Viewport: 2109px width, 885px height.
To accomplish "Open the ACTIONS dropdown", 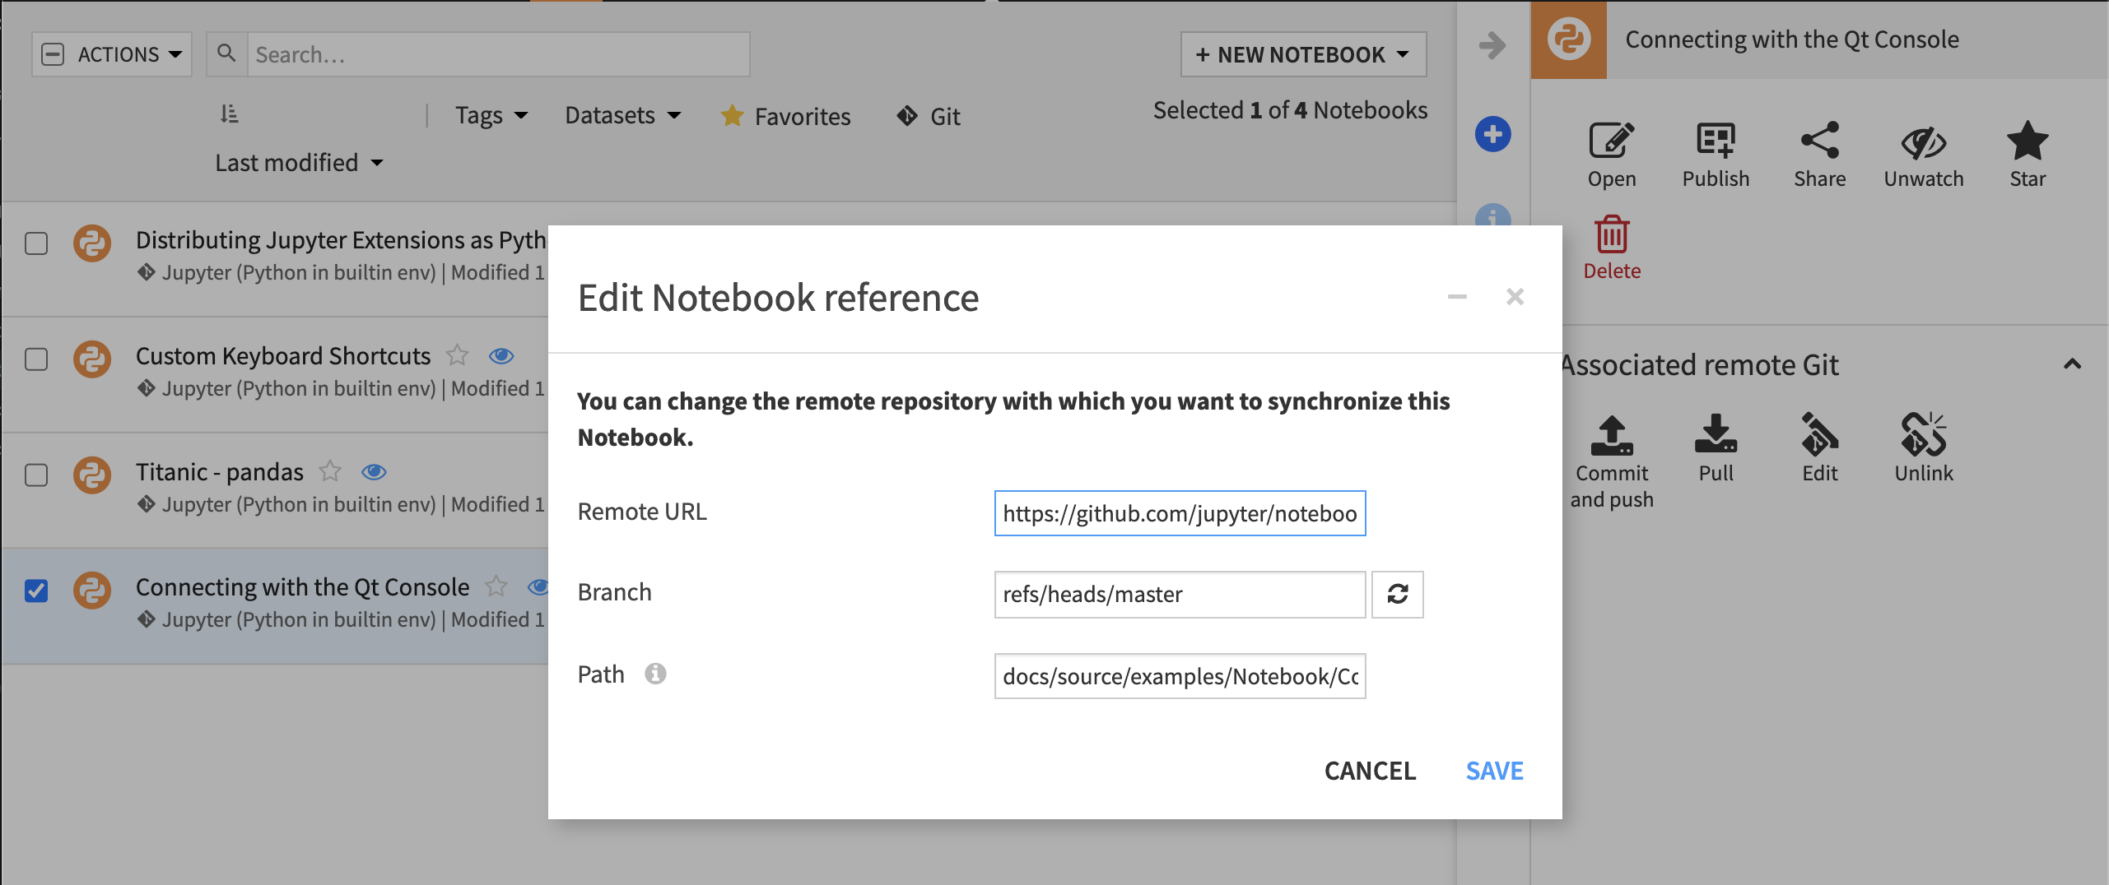I will [x=112, y=54].
